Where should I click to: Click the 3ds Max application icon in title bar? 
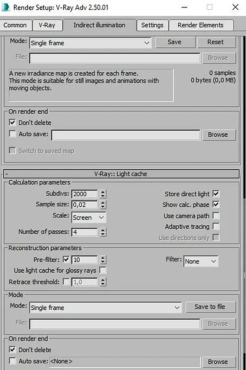pos(5,7)
